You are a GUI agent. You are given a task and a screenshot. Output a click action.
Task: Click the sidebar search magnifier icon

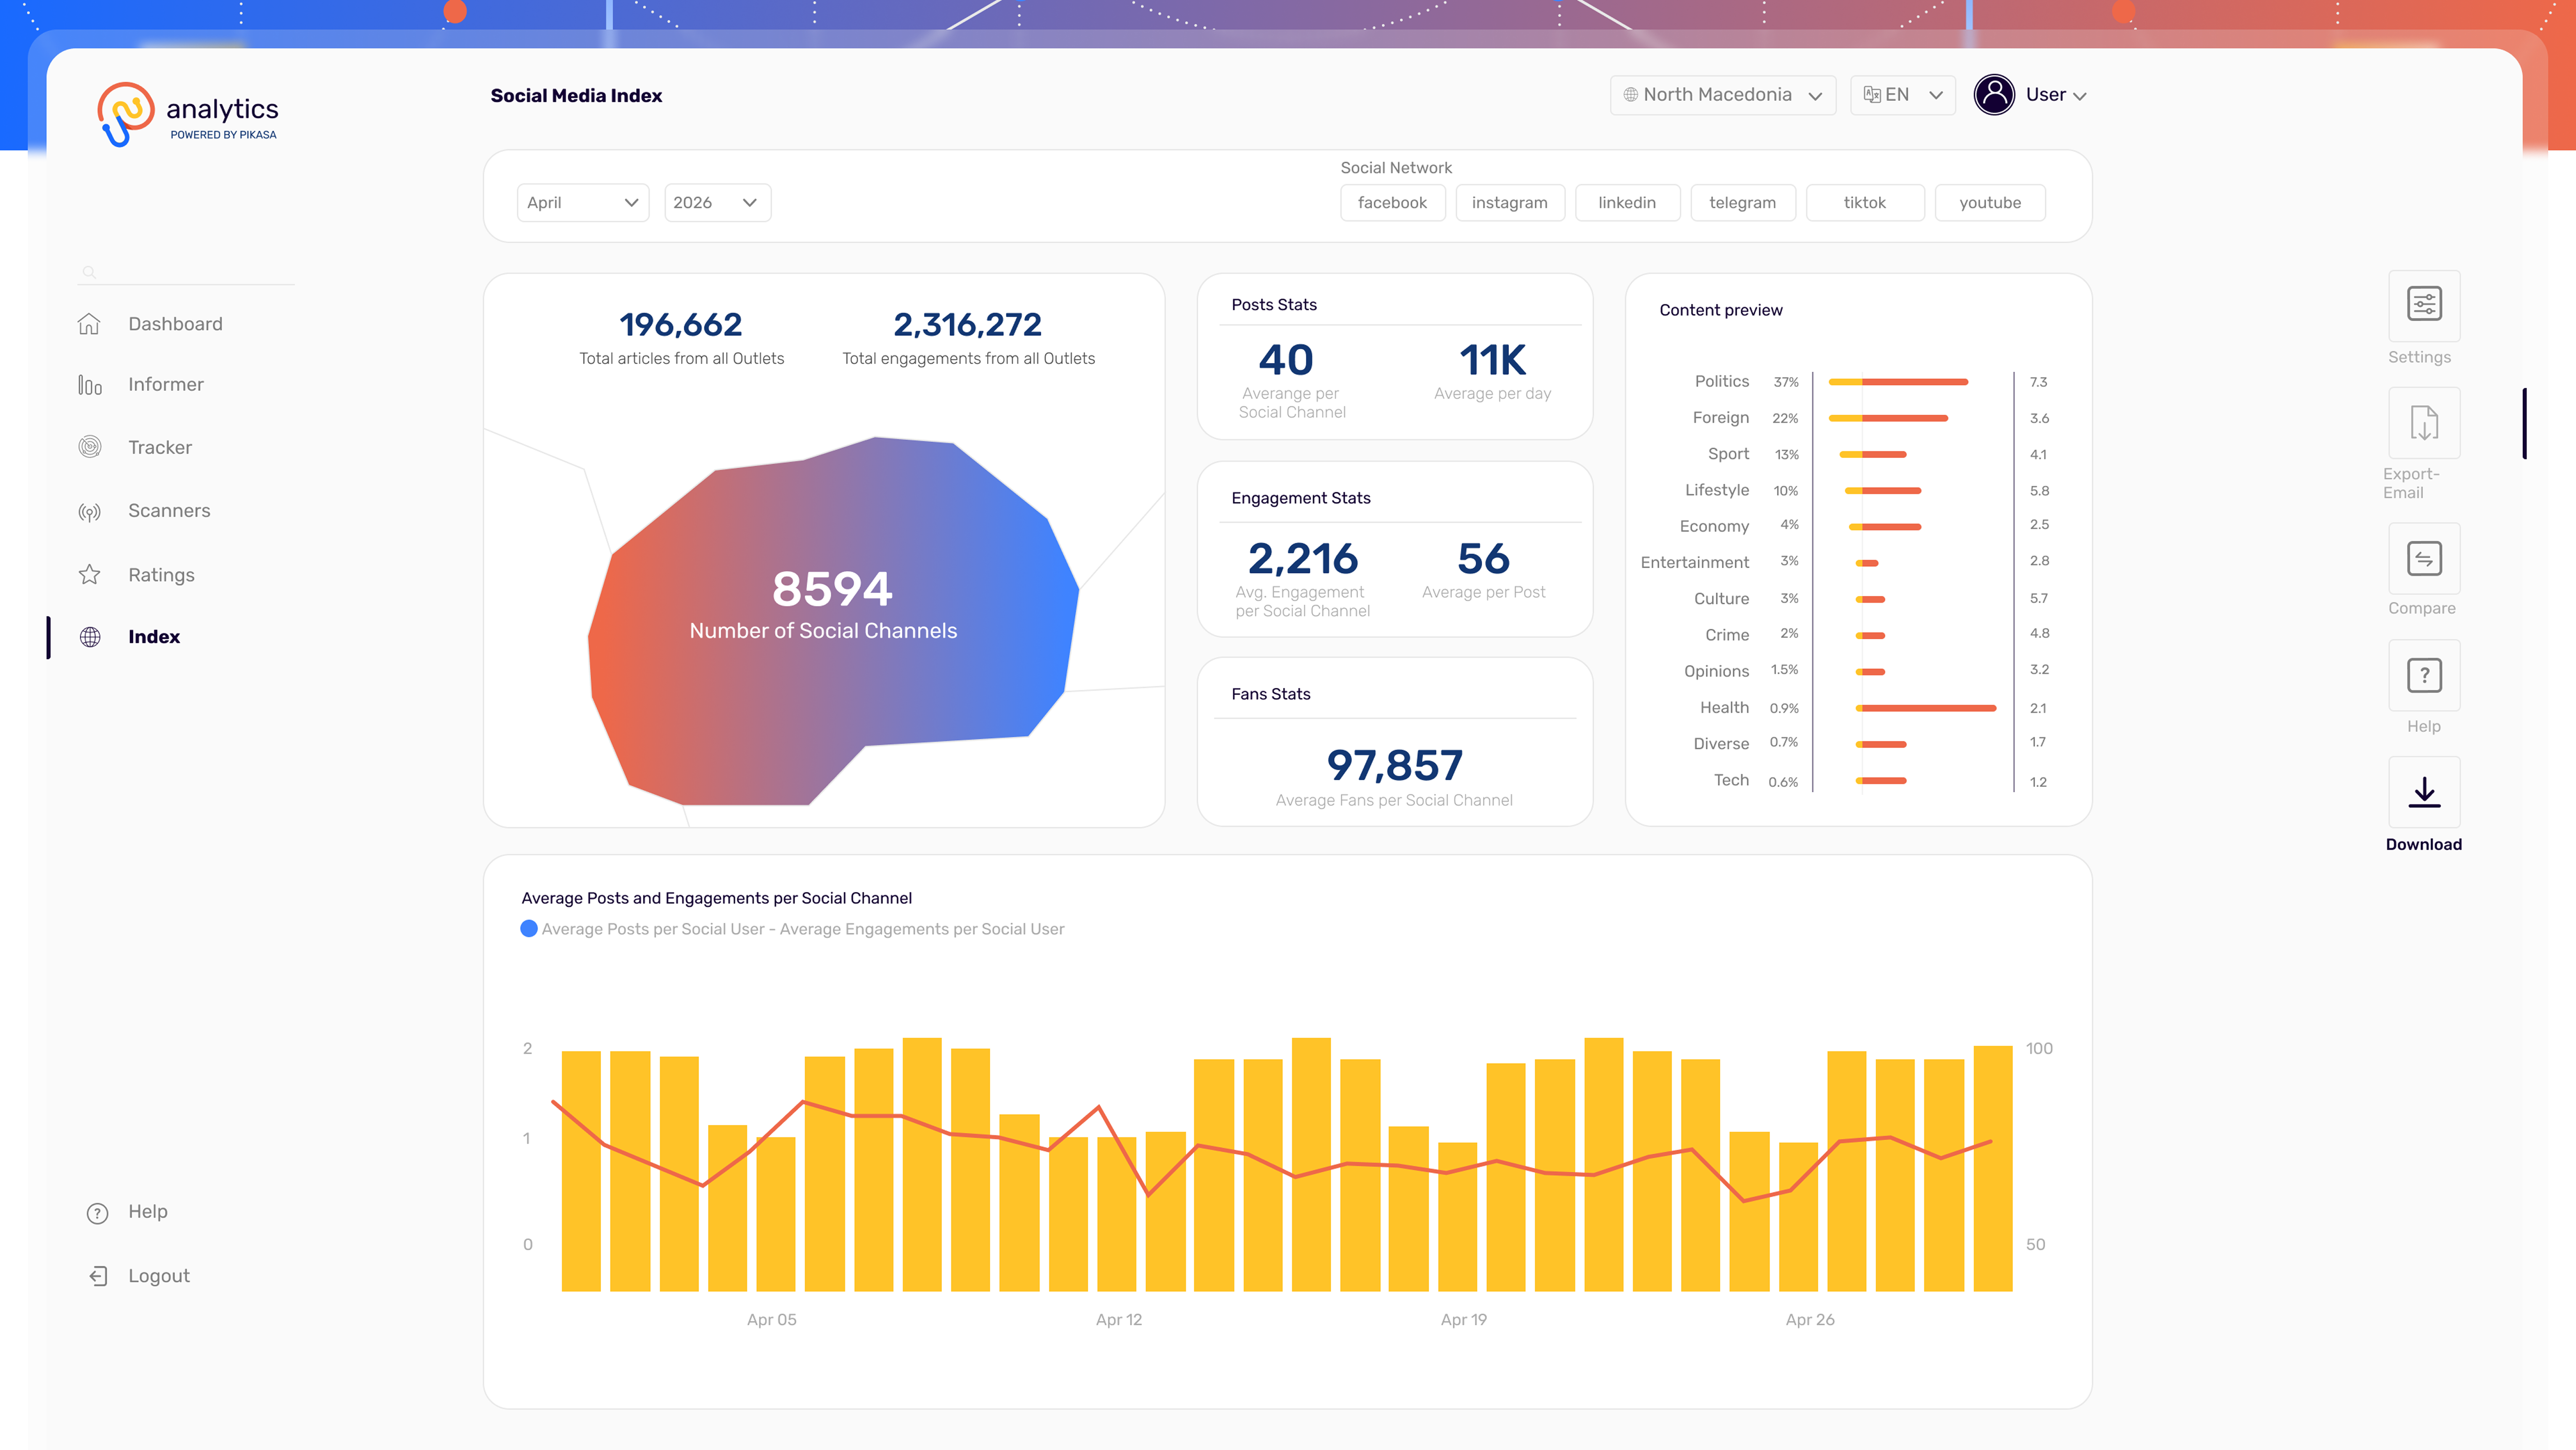click(88, 272)
